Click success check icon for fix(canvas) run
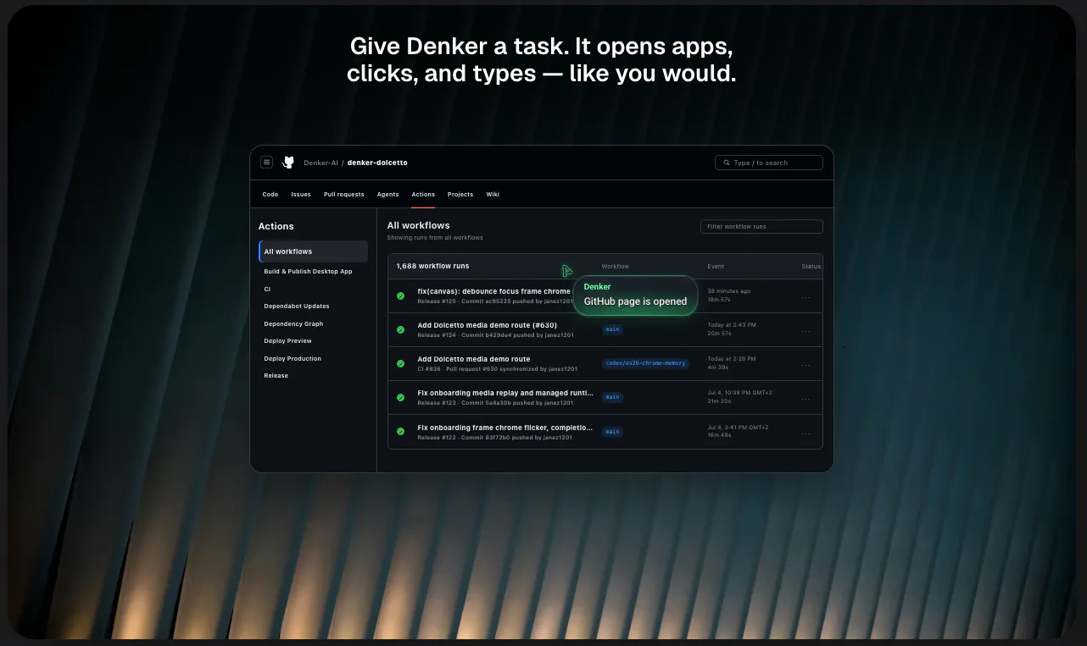Screen dimensions: 1087x646 click(400, 295)
